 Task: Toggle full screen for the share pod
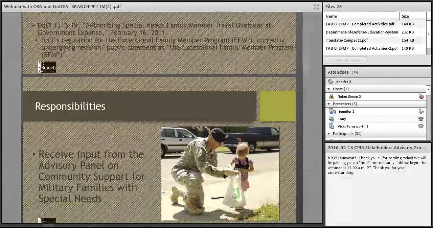coord(316,7)
